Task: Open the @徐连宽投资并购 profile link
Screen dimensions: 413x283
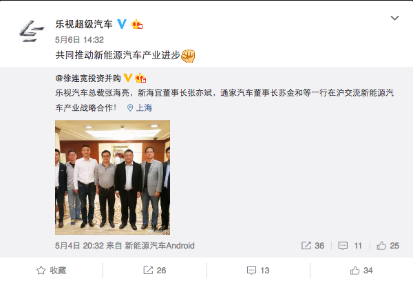Action: coord(88,78)
